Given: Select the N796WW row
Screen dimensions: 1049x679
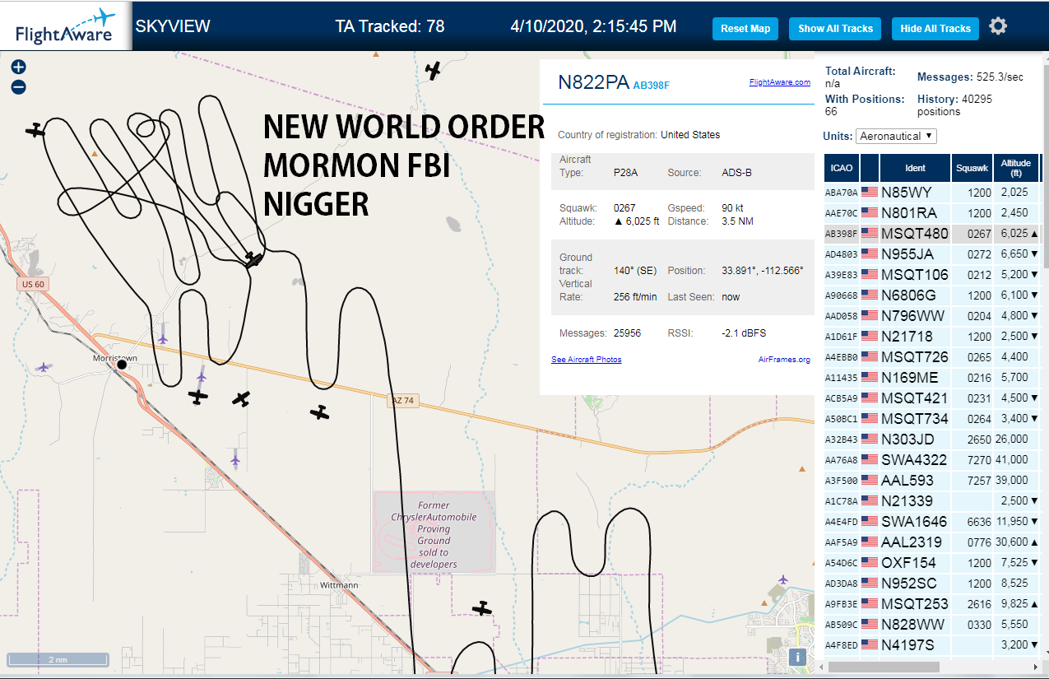Looking at the screenshot, I should (932, 316).
